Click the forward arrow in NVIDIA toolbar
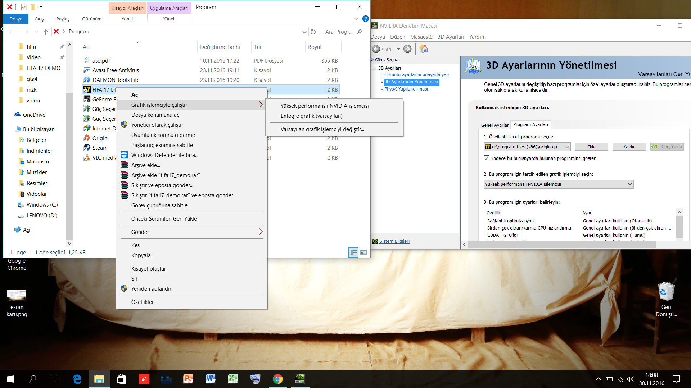This screenshot has width=691, height=388. tap(407, 49)
